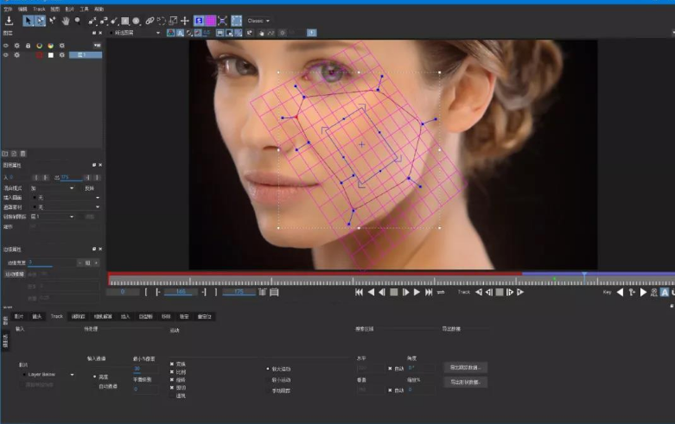Open the Layer Below clip dropdown
The image size is (675, 424).
coord(48,375)
